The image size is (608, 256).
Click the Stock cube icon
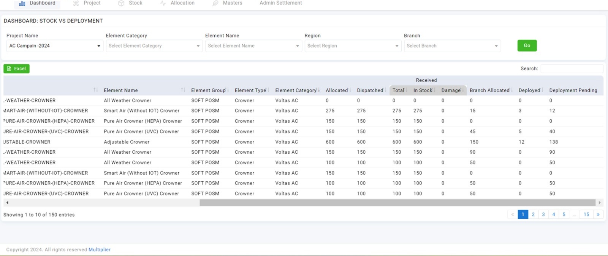(x=121, y=3)
